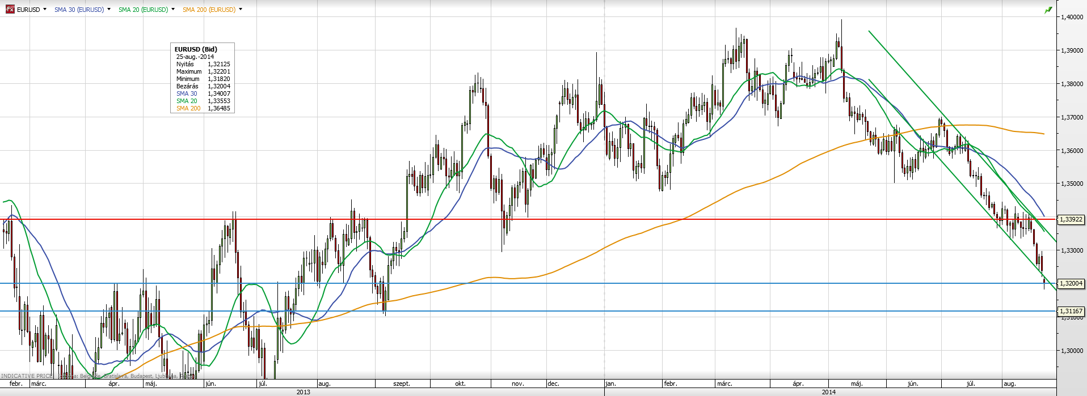Click the jan. month label on time axis
The height and width of the screenshot is (396, 1087).
[x=610, y=384]
